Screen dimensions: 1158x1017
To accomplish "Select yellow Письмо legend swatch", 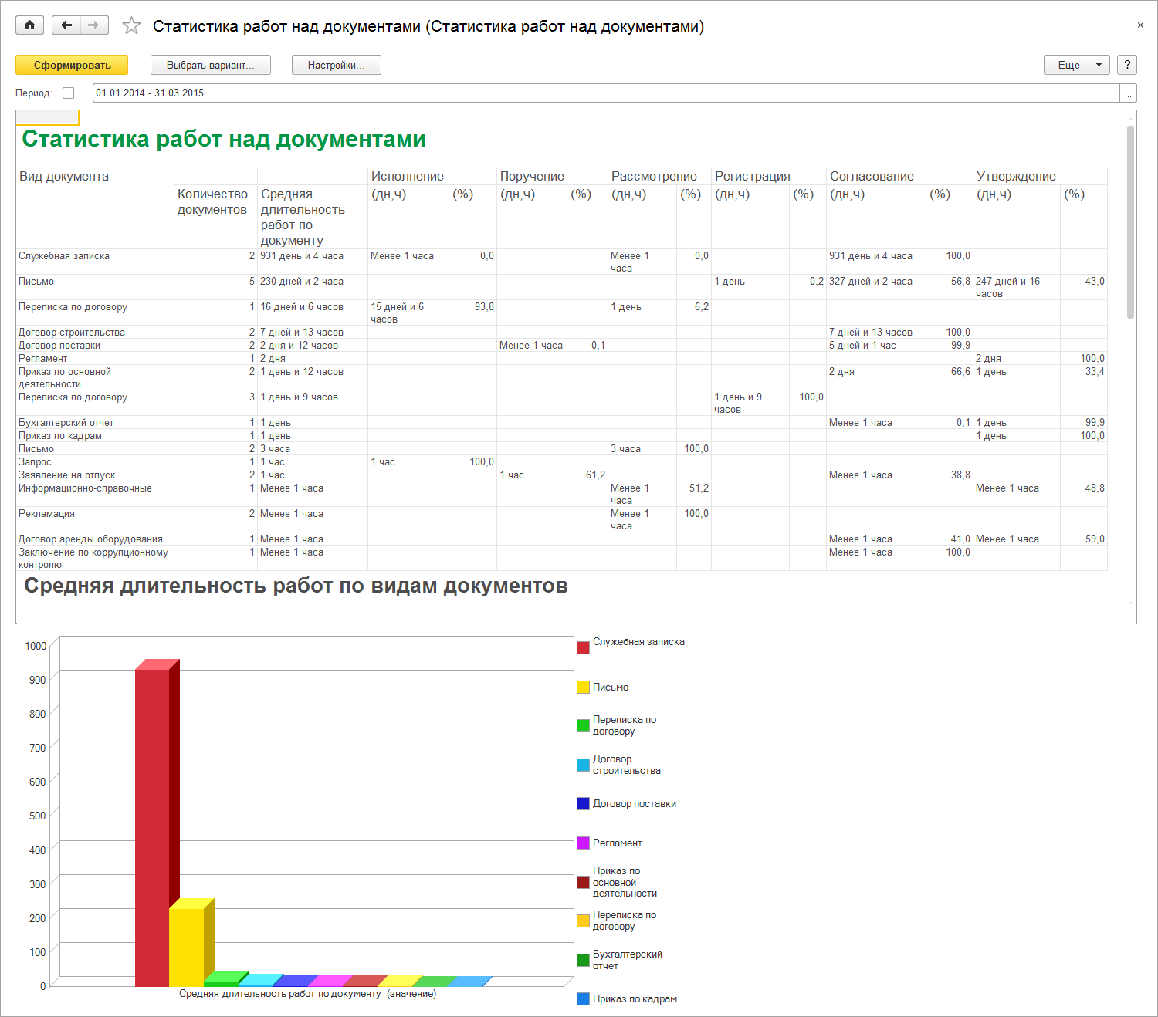I will pos(583,687).
